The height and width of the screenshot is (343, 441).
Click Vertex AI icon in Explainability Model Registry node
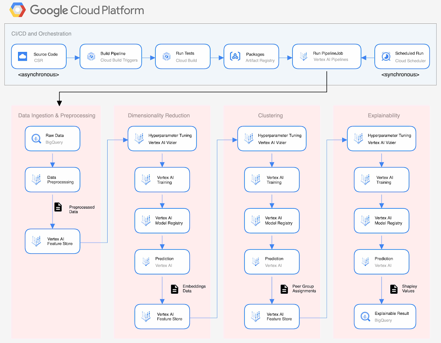365,221
